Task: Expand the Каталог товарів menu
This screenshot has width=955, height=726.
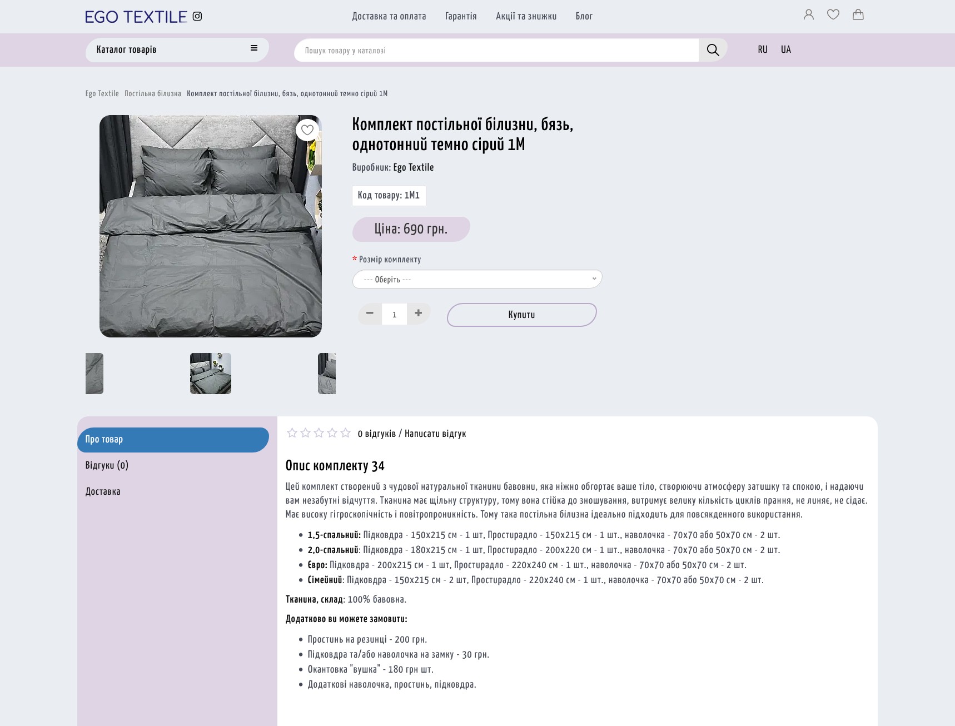Action: click(x=177, y=49)
